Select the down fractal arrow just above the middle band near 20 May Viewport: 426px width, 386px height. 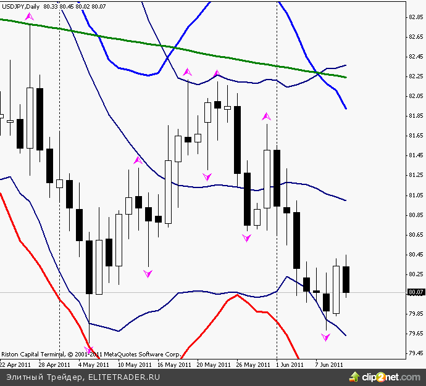207,177
